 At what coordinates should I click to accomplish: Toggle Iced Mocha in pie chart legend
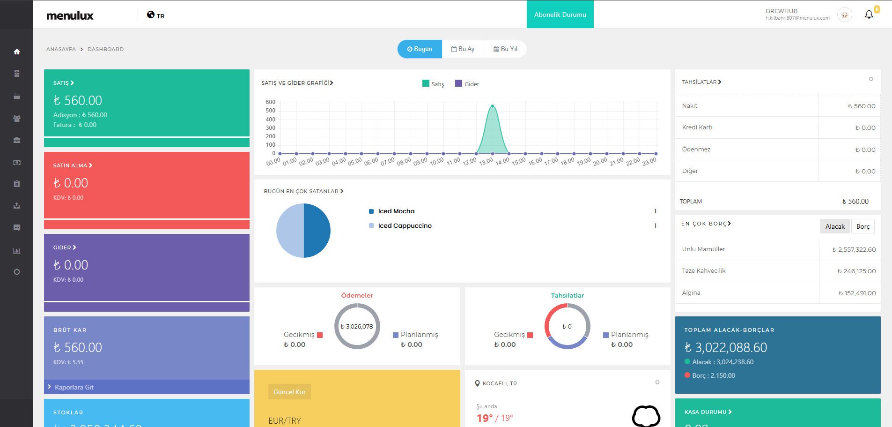396,211
